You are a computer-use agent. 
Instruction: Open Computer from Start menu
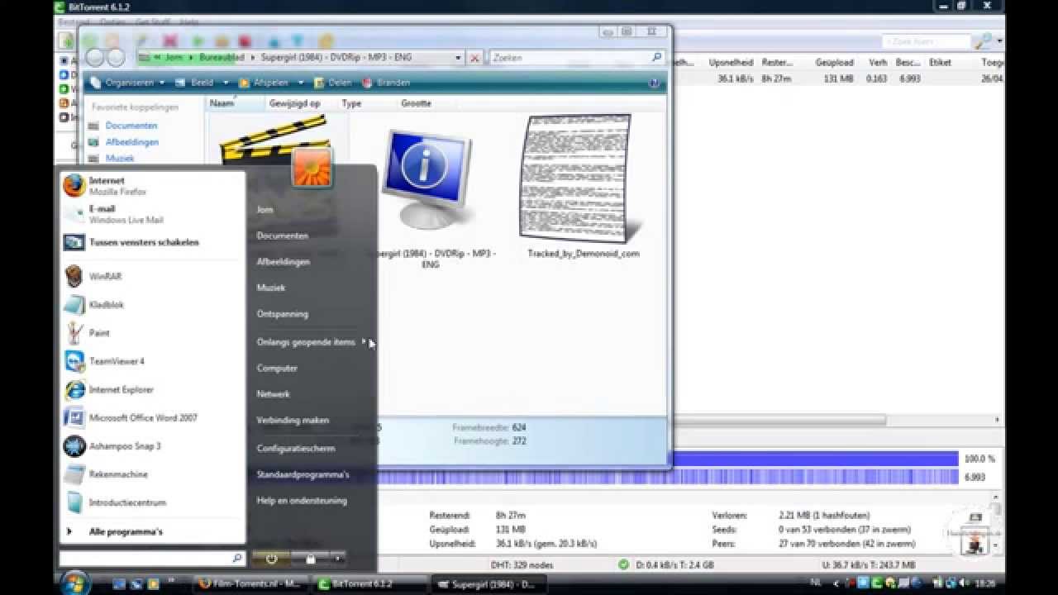[x=277, y=368]
